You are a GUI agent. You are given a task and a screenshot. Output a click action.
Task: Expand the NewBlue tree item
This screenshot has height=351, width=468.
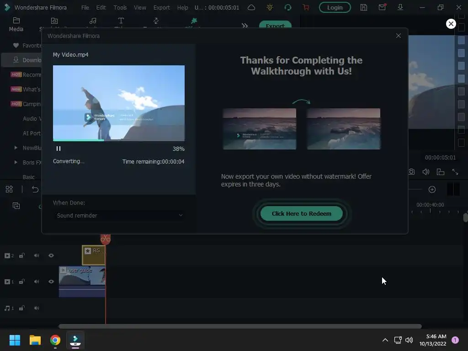click(x=16, y=148)
